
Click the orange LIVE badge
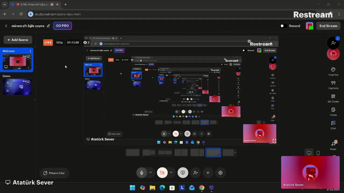coord(48,42)
